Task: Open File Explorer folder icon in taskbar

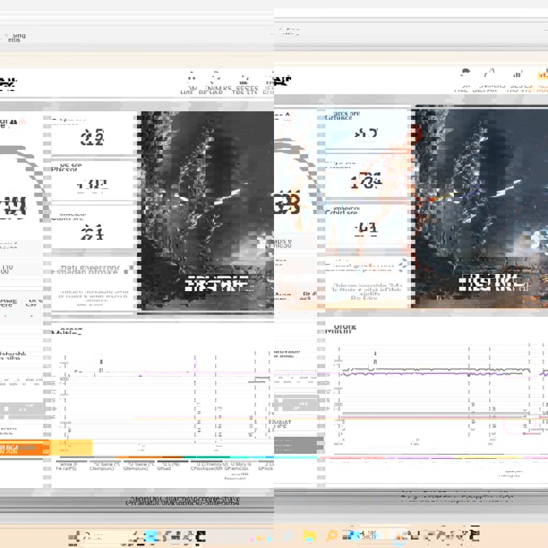Action: click(309, 536)
